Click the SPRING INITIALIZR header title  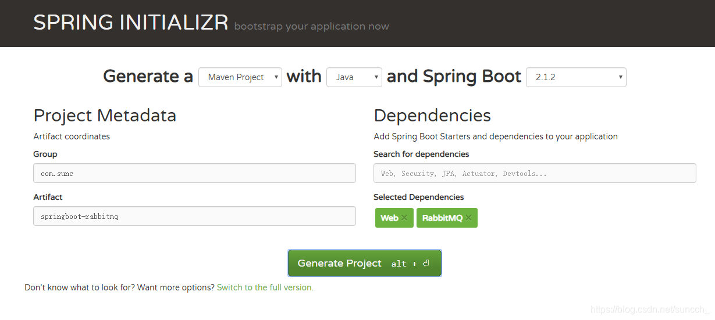click(x=131, y=23)
